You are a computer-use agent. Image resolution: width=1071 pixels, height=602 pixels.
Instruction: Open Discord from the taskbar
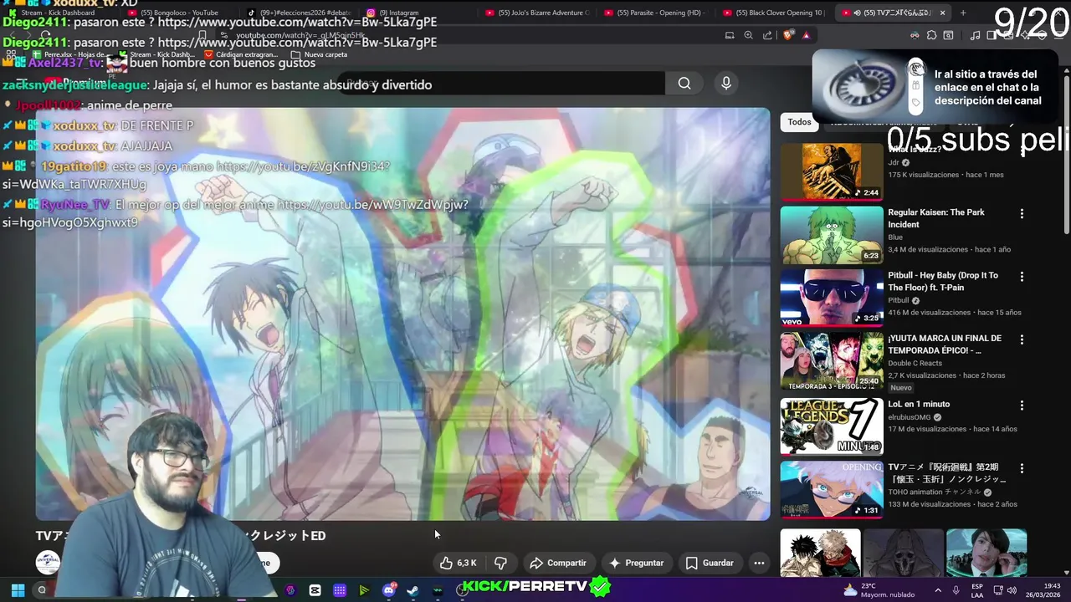[388, 590]
